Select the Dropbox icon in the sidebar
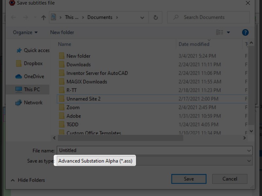This screenshot has width=262, height=196. point(19,63)
